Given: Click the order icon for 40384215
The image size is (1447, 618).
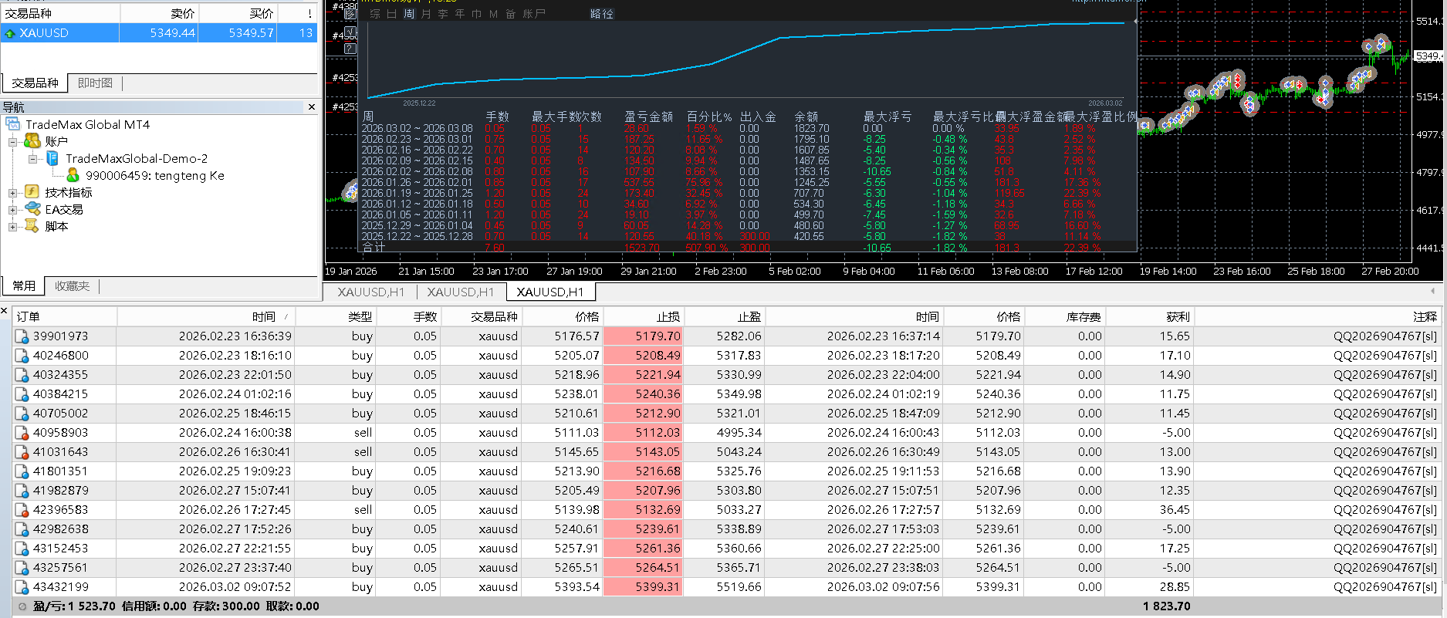Looking at the screenshot, I should coord(22,394).
